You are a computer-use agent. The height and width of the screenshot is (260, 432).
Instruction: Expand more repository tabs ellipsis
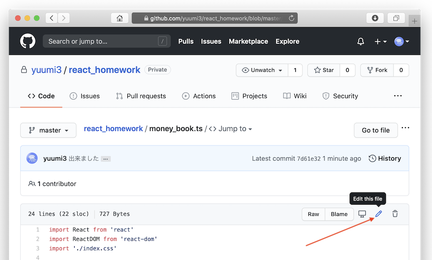[x=398, y=96]
